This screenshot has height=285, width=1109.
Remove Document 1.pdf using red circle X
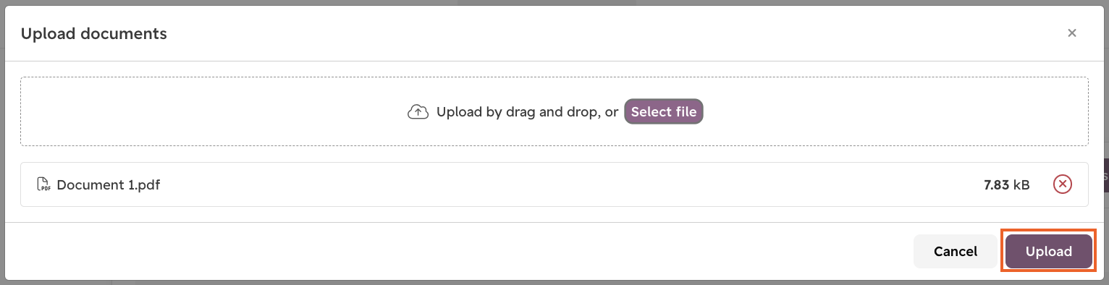click(x=1062, y=184)
